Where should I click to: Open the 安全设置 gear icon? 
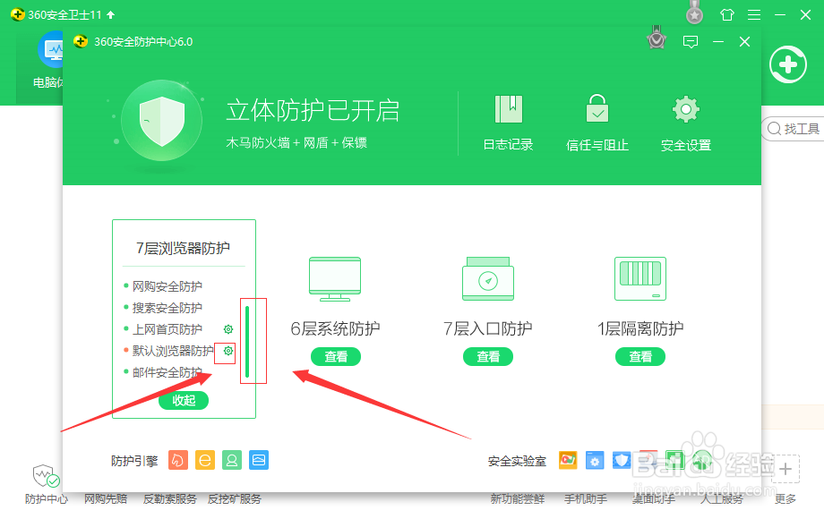(686, 109)
